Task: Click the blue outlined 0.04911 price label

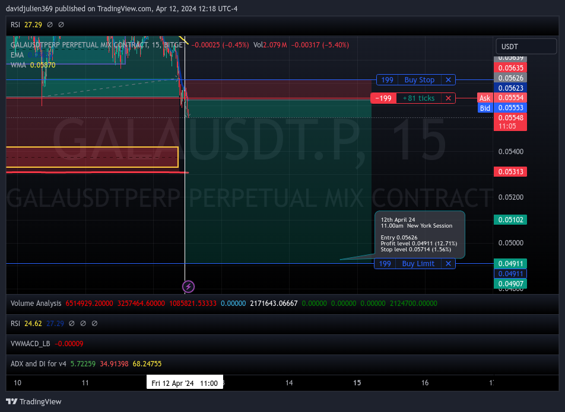Action: pyautogui.click(x=510, y=274)
